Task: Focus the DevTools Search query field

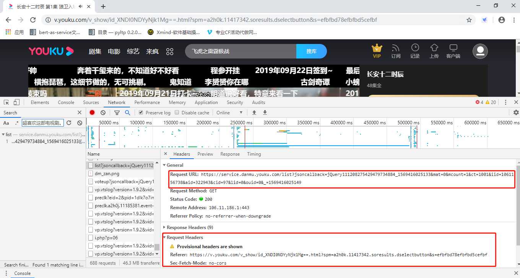Action: 43,123
